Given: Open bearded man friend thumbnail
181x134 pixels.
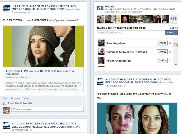Looking at the screenshot, I should coord(125,19).
